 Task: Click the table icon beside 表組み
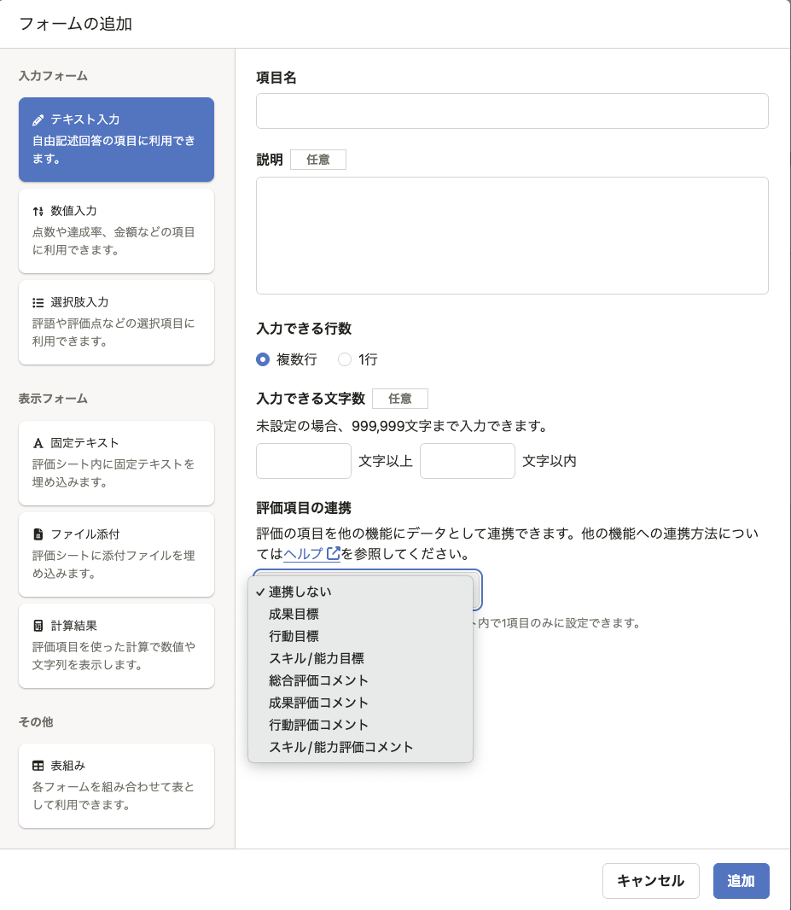38,766
